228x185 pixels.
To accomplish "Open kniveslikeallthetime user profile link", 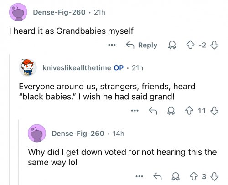I will click(77, 68).
